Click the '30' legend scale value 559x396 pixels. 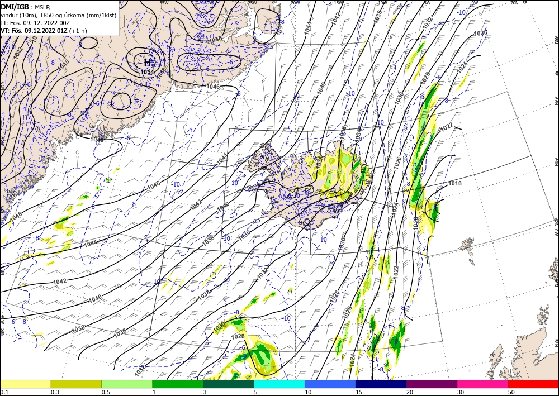click(461, 392)
